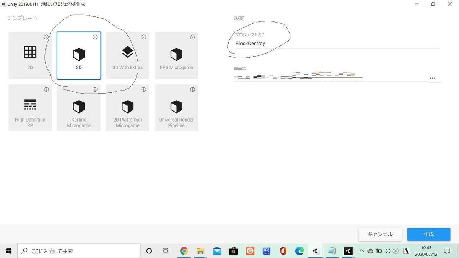
Task: Browse location with the ellipsis button
Action: (x=432, y=78)
